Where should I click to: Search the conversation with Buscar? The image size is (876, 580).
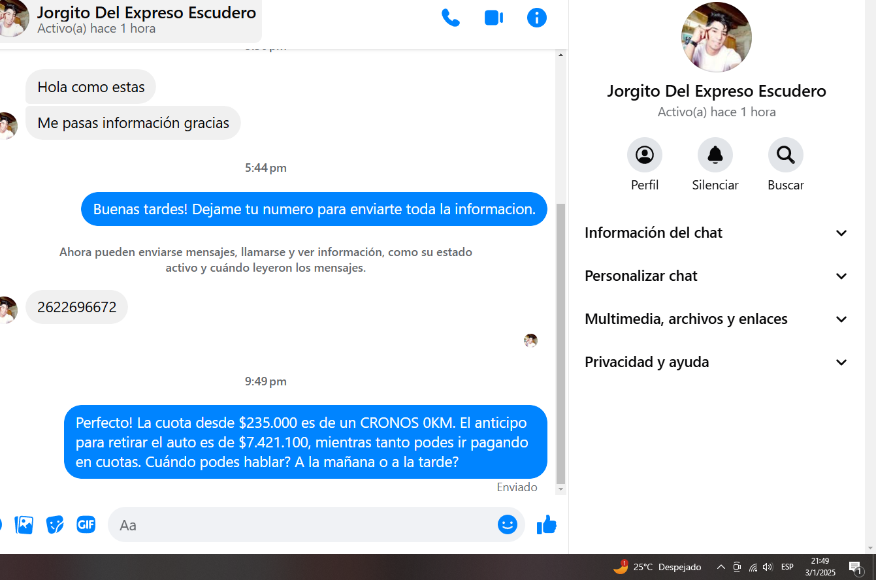(785, 155)
